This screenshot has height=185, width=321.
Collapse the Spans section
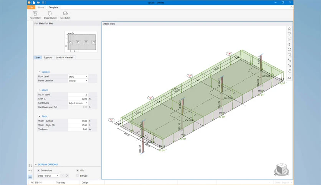click(40, 90)
